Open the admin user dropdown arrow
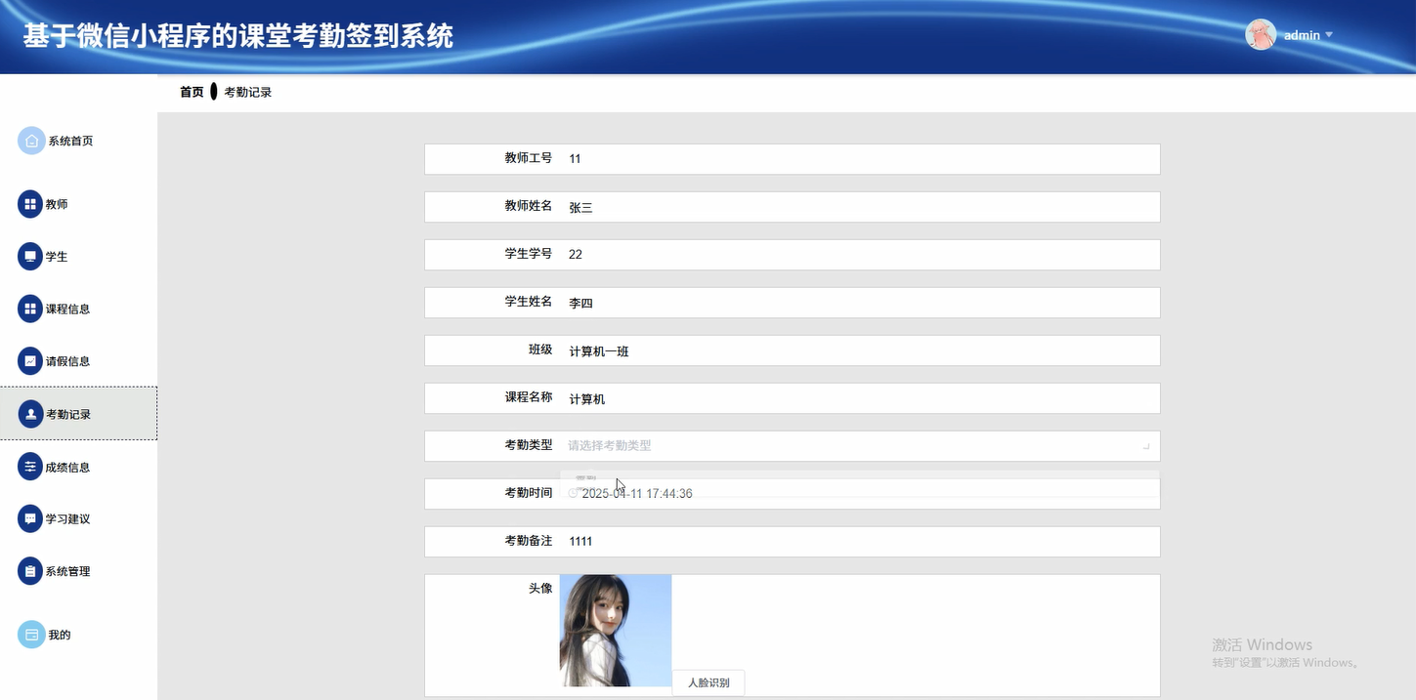The height and width of the screenshot is (700, 1416). (1329, 35)
